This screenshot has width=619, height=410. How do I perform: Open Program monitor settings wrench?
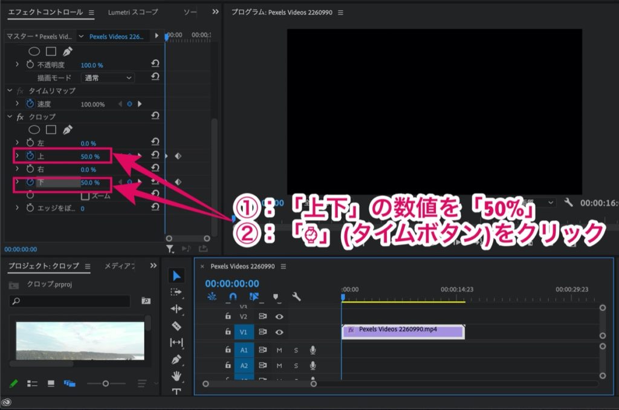click(568, 203)
